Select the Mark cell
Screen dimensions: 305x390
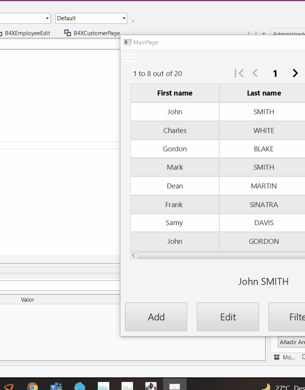tap(175, 167)
